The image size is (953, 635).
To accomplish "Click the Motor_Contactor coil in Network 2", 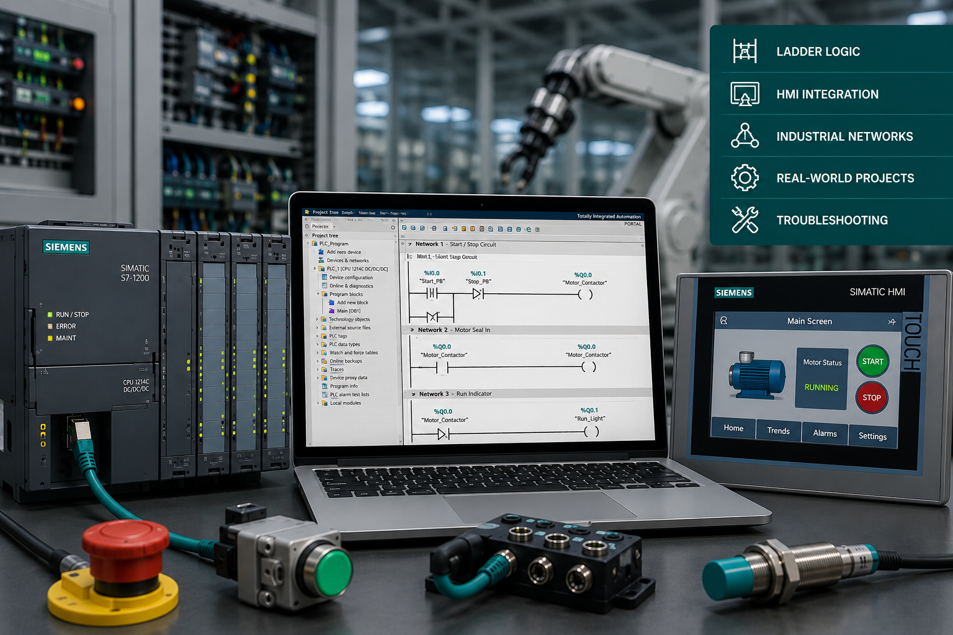I will [589, 367].
